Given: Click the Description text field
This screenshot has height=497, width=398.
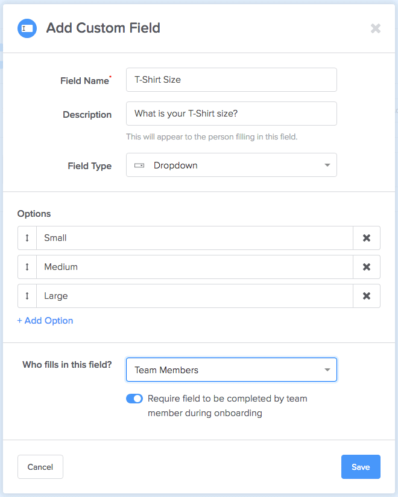Looking at the screenshot, I should tap(232, 114).
